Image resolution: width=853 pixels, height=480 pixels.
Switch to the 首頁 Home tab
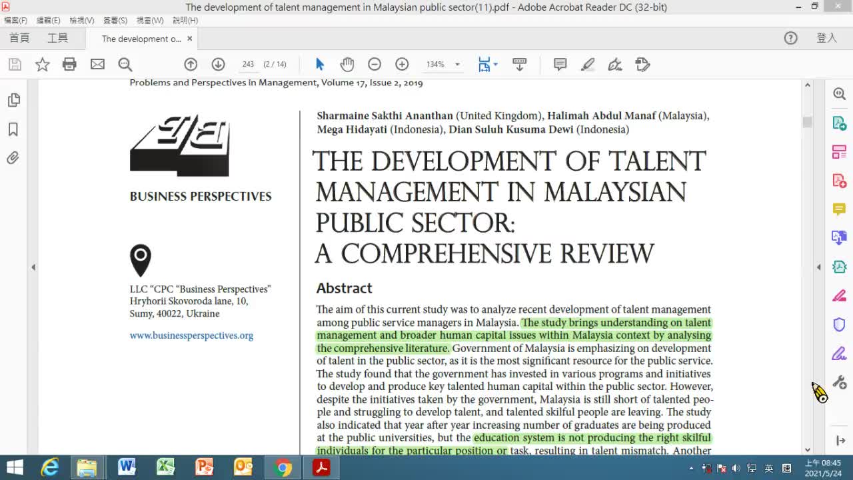[x=19, y=38]
